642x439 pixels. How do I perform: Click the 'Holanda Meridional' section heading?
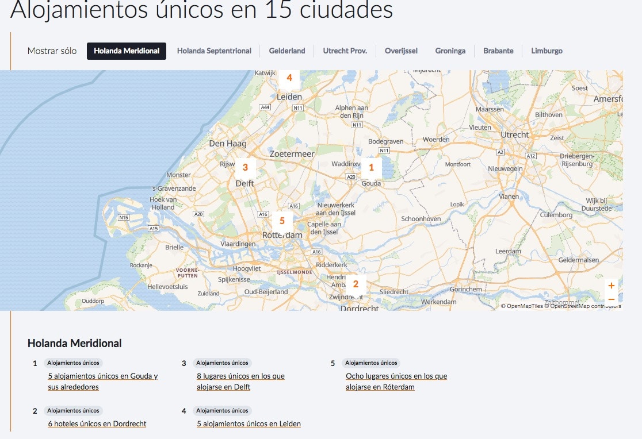click(75, 343)
